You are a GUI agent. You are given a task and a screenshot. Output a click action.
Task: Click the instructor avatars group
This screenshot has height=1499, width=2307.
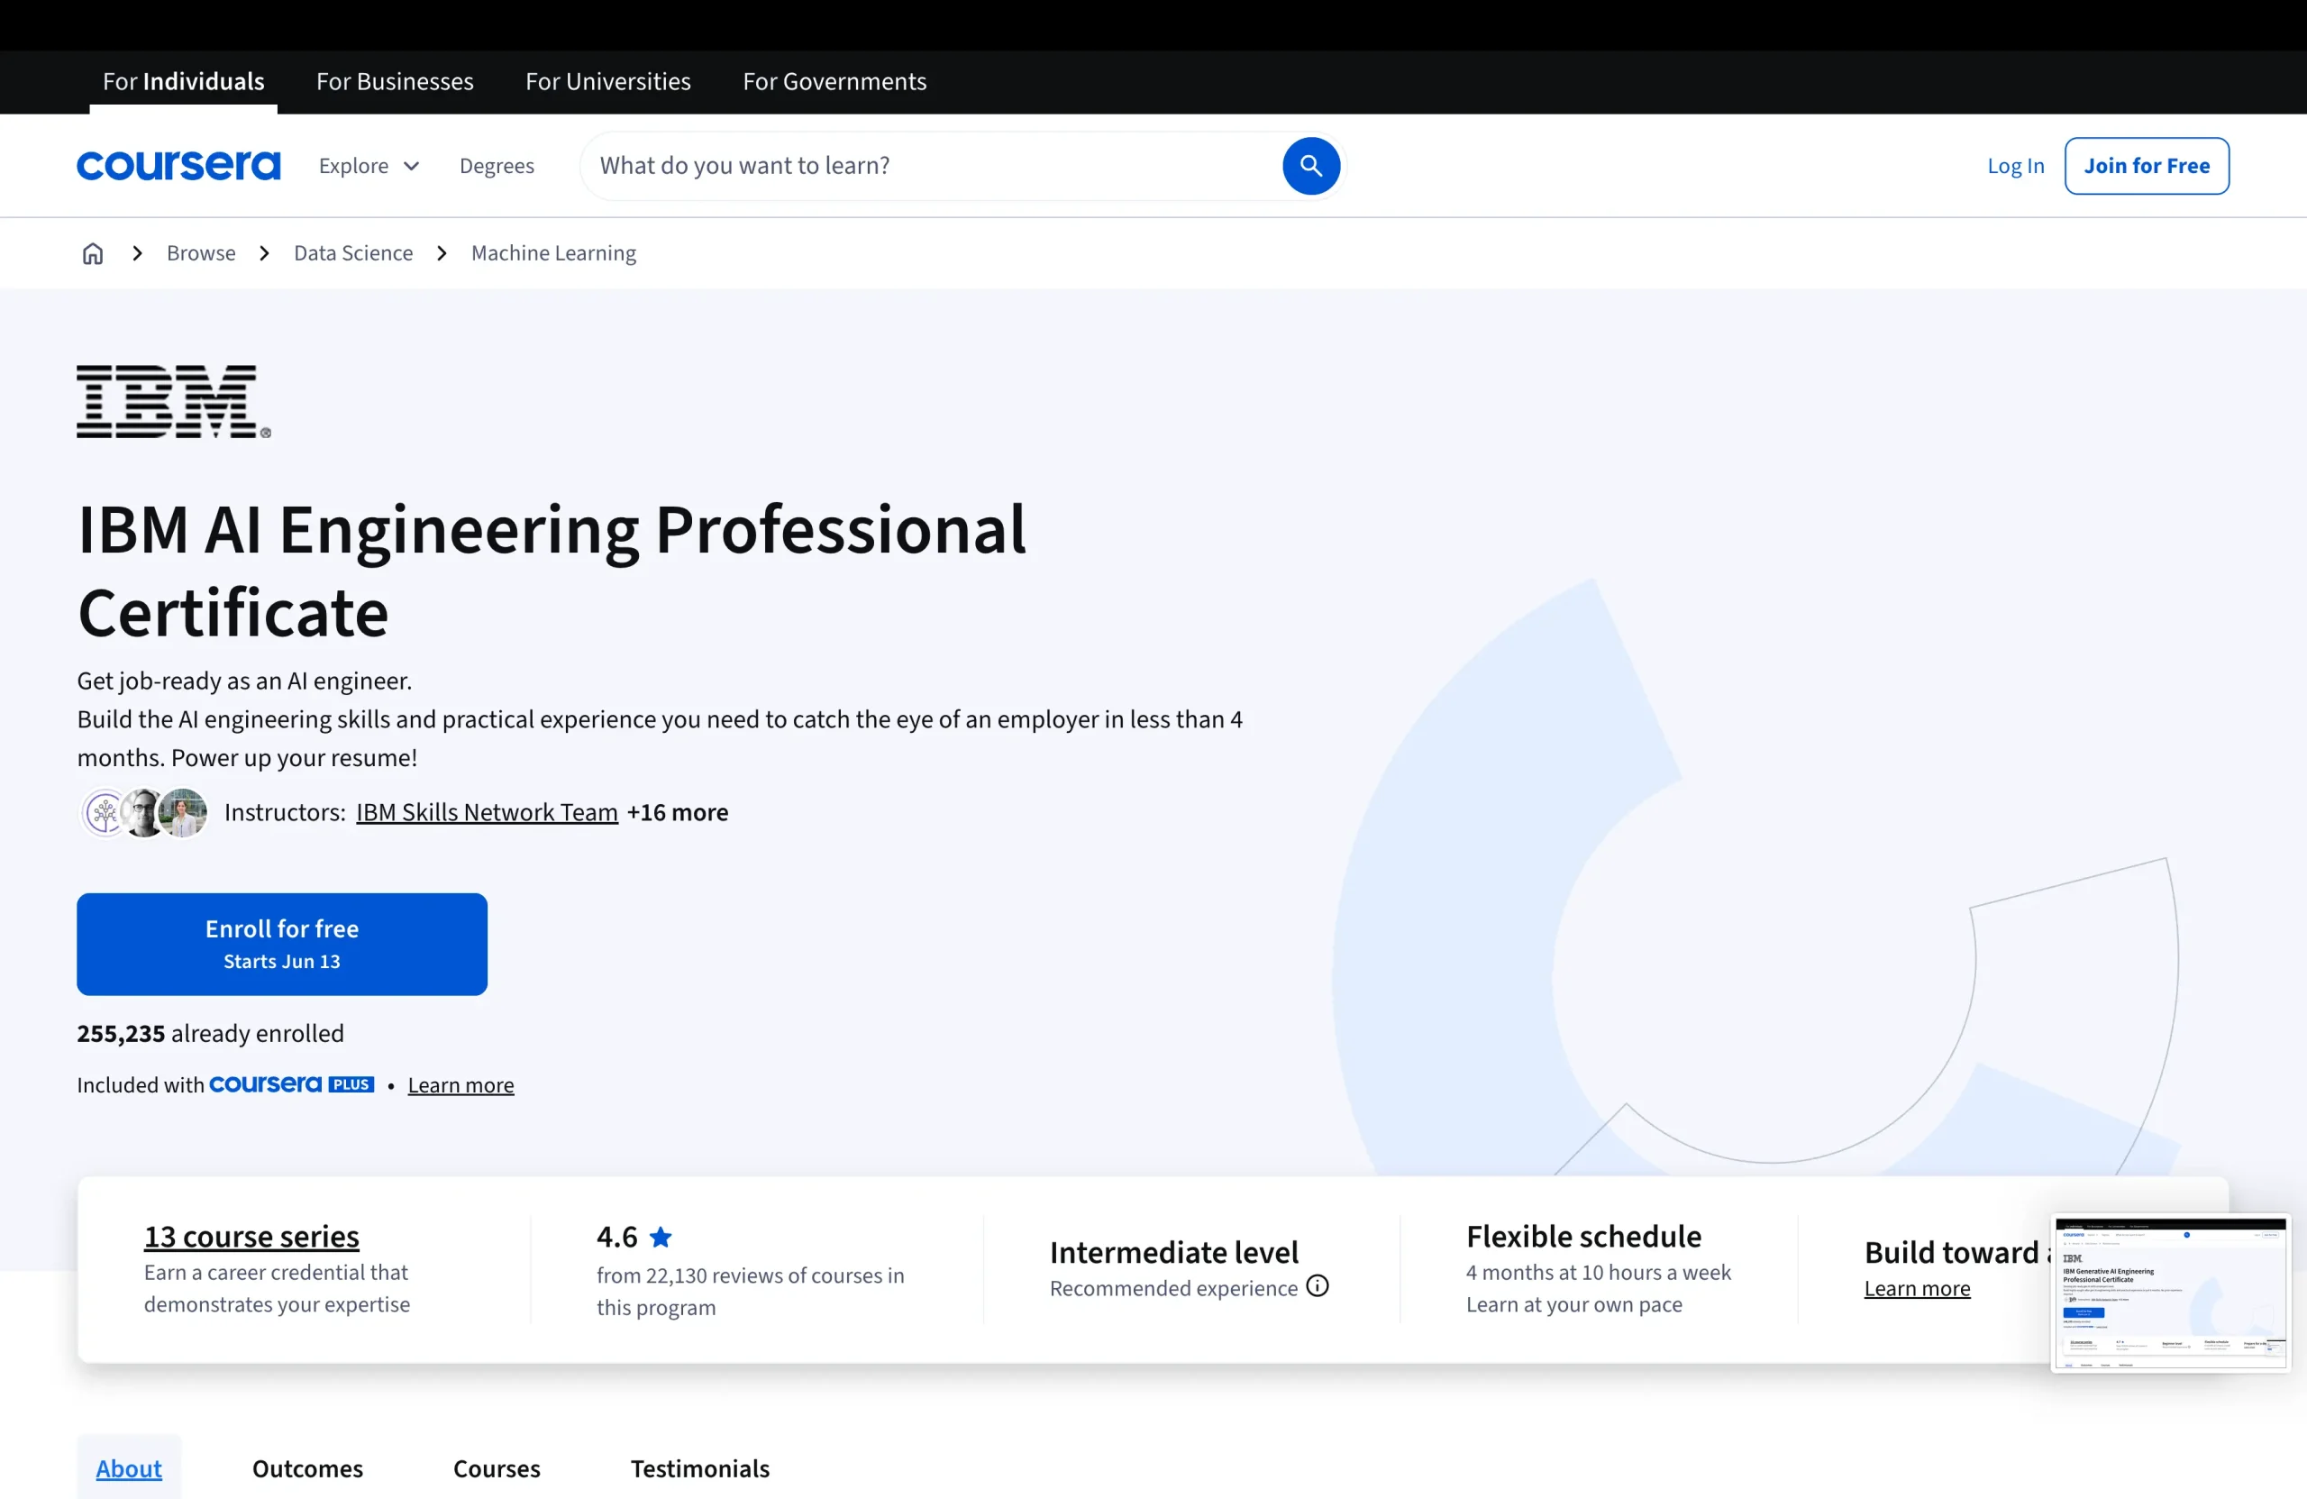(x=143, y=812)
